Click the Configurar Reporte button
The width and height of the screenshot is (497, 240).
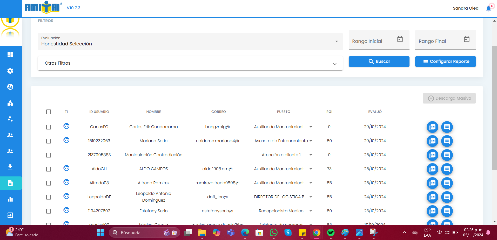[445, 61]
